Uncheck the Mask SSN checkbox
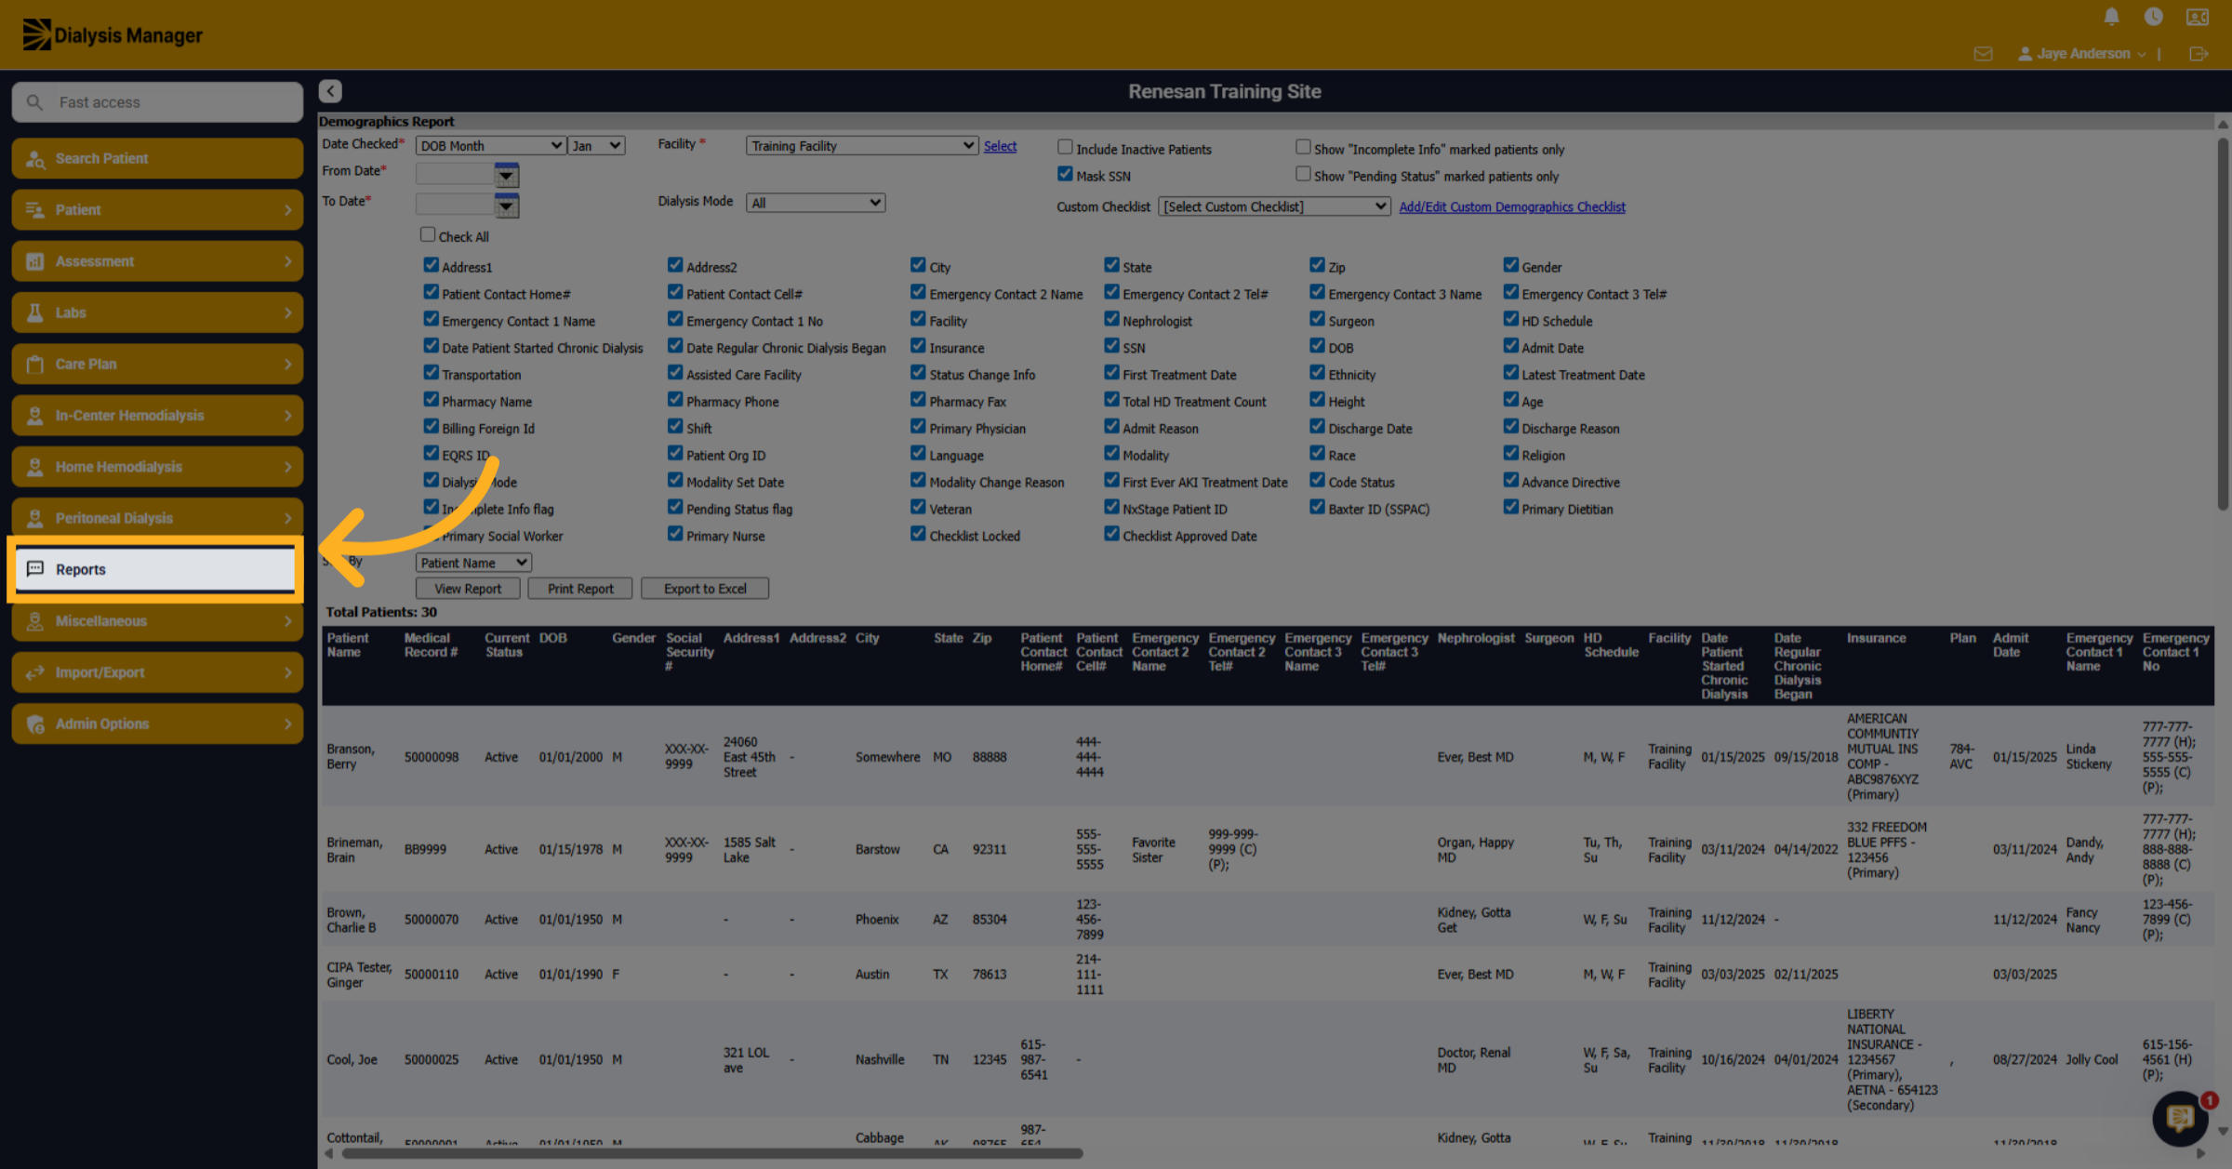Viewport: 2232px width, 1169px height. [x=1065, y=174]
